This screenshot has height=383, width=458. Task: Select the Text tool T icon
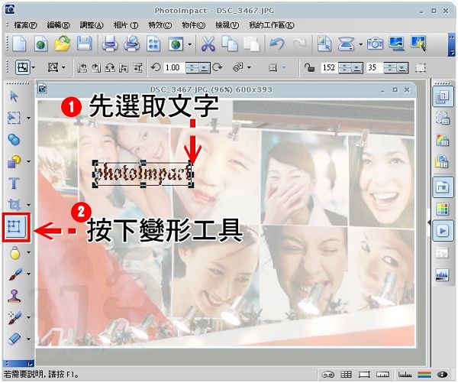(14, 183)
